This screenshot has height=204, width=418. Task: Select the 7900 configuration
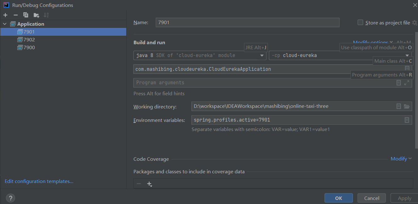(29, 48)
